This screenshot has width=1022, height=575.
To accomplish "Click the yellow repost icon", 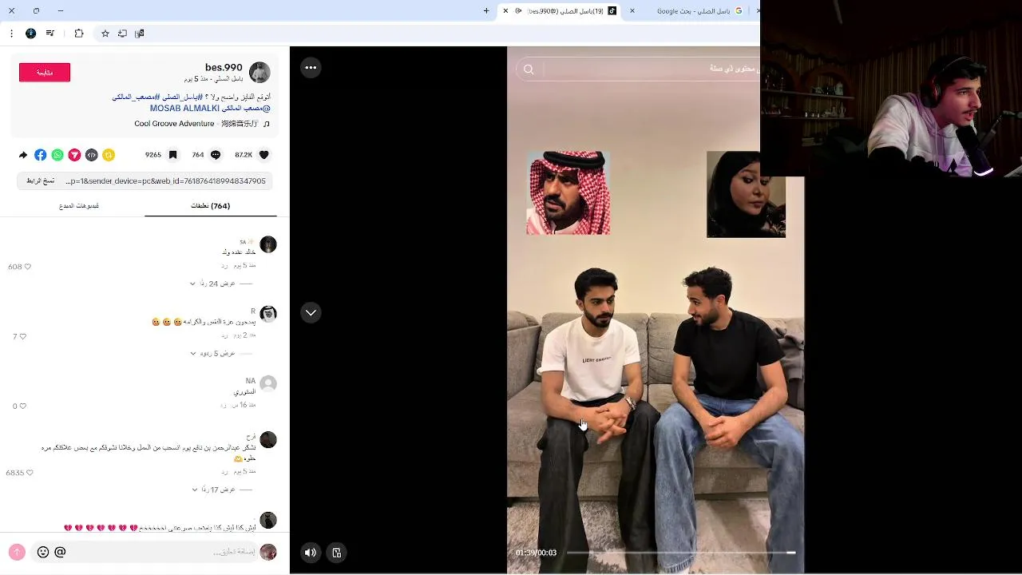I will 109,155.
